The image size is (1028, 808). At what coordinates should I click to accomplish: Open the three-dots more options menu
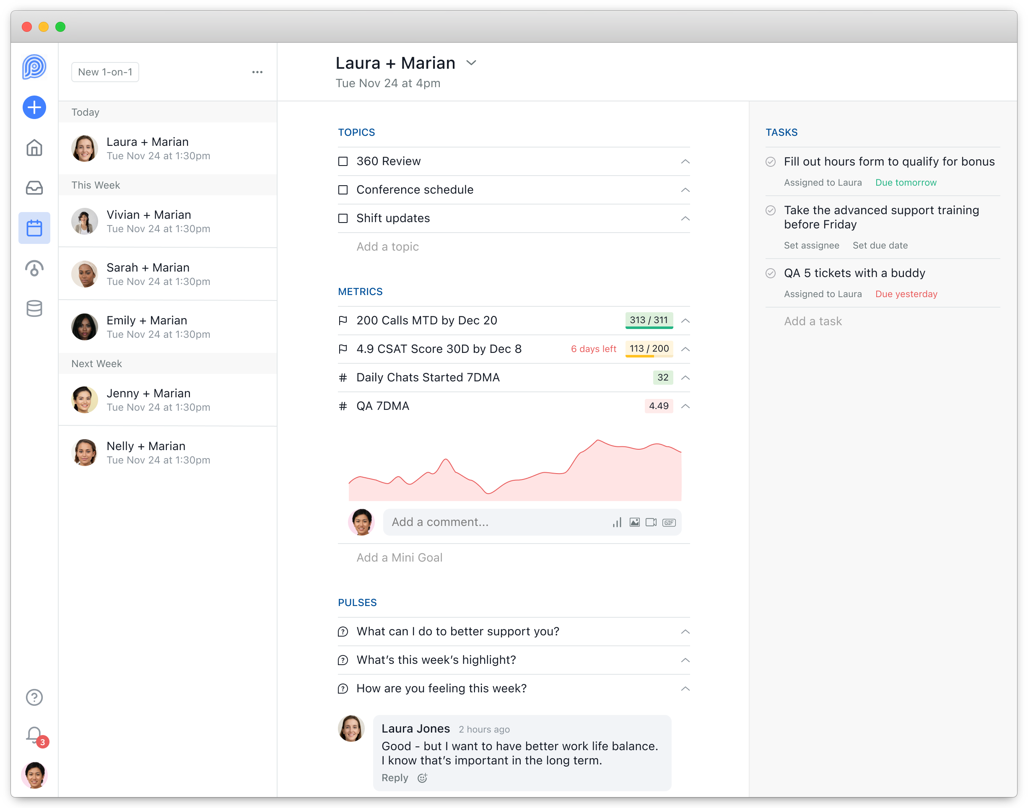257,72
